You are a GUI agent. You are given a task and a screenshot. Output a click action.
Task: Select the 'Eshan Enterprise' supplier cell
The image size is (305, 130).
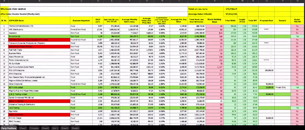39,84
